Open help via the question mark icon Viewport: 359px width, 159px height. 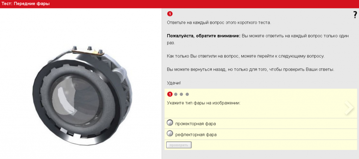(355, 14)
